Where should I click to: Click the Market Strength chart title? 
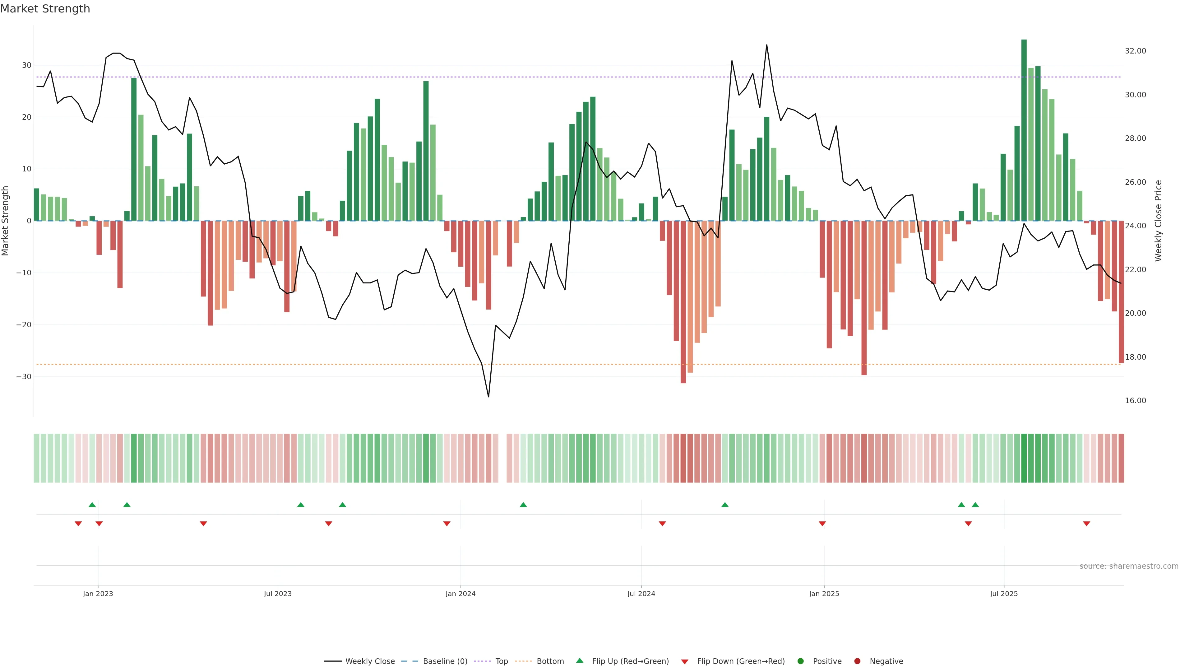pyautogui.click(x=45, y=9)
